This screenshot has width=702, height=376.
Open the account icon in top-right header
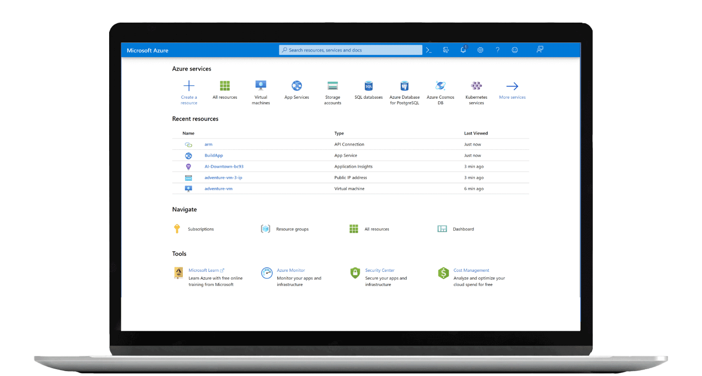point(540,50)
